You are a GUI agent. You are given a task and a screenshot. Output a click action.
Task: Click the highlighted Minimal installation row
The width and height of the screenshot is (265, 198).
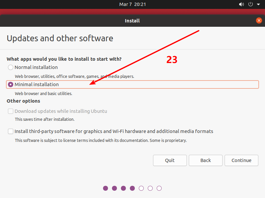(x=132, y=84)
